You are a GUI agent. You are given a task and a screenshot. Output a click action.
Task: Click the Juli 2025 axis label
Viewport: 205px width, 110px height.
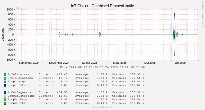[180, 63]
